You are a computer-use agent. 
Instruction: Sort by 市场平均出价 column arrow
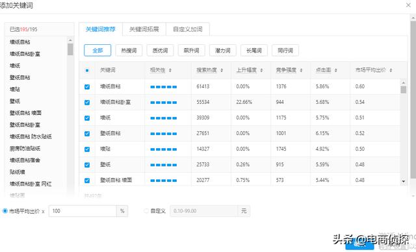(x=391, y=70)
